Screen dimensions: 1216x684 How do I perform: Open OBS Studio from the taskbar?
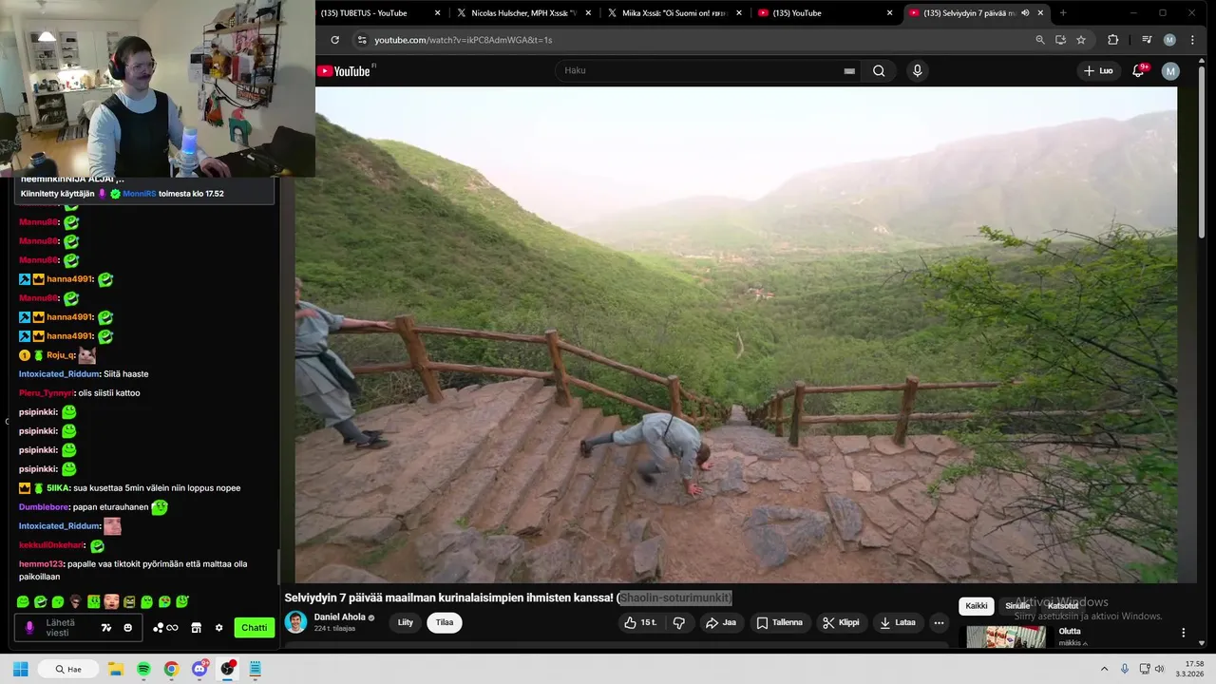pyautogui.click(x=227, y=669)
